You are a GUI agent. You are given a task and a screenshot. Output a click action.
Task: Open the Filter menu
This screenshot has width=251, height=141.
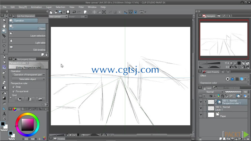(x=81, y=7)
